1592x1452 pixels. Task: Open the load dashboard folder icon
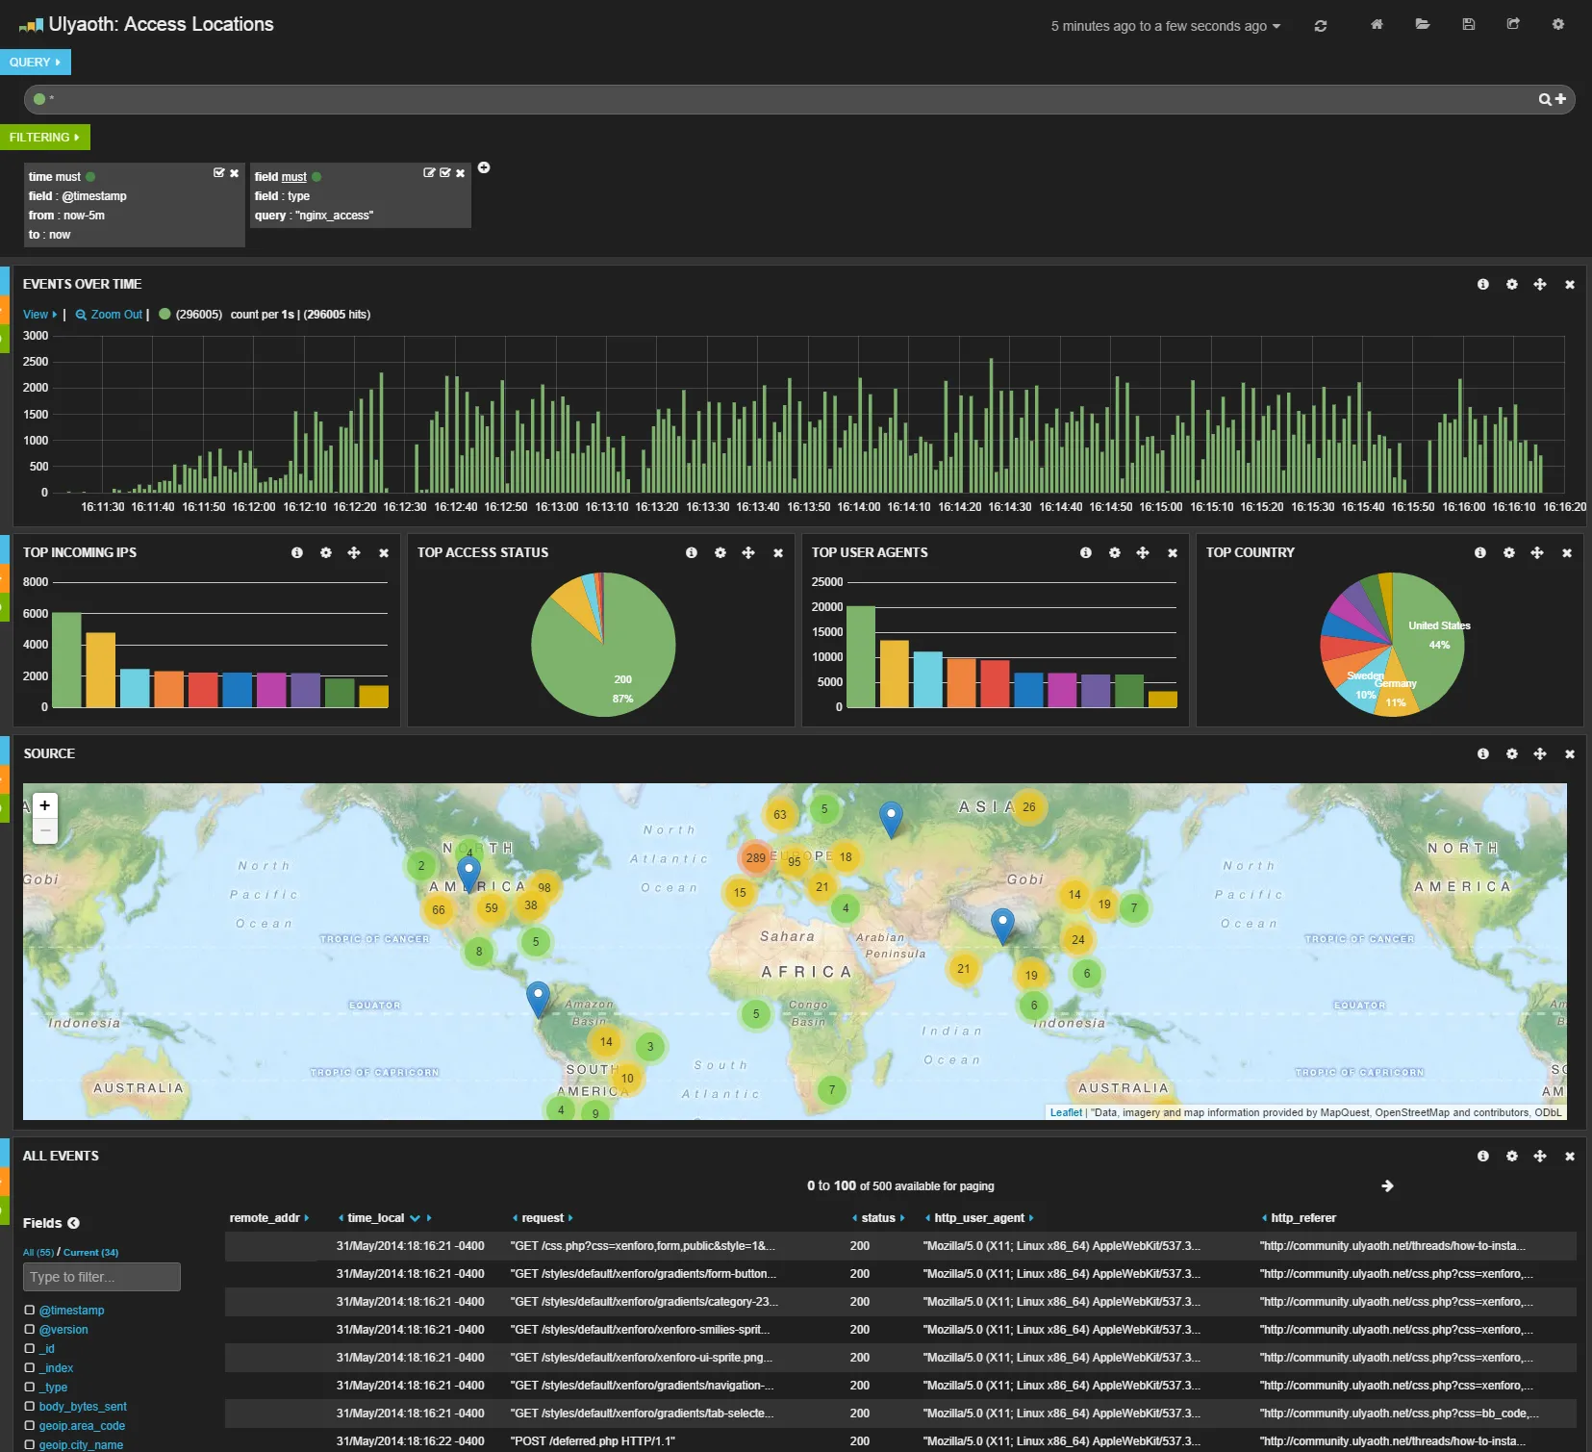click(1422, 25)
